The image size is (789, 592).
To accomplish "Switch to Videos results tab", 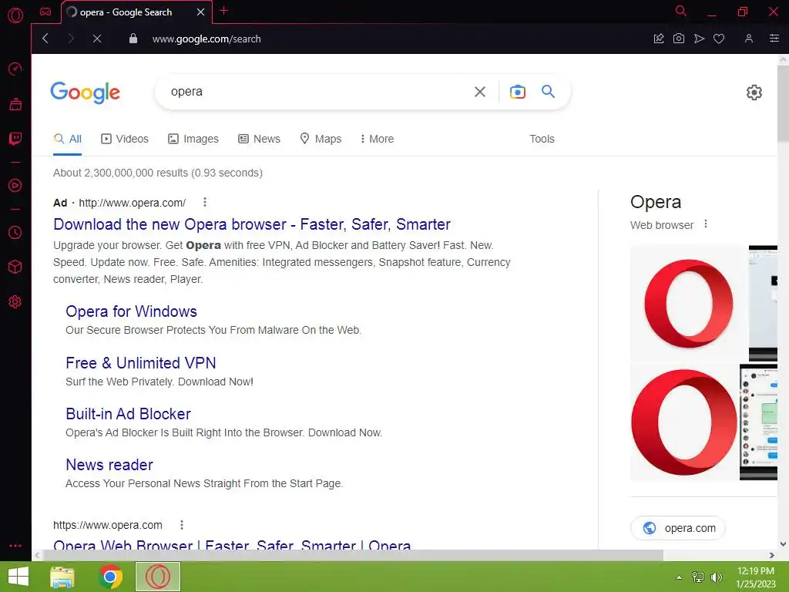I will click(x=125, y=139).
